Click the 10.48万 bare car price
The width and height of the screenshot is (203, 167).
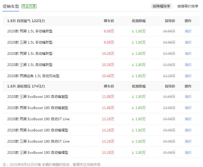[x=108, y=76]
